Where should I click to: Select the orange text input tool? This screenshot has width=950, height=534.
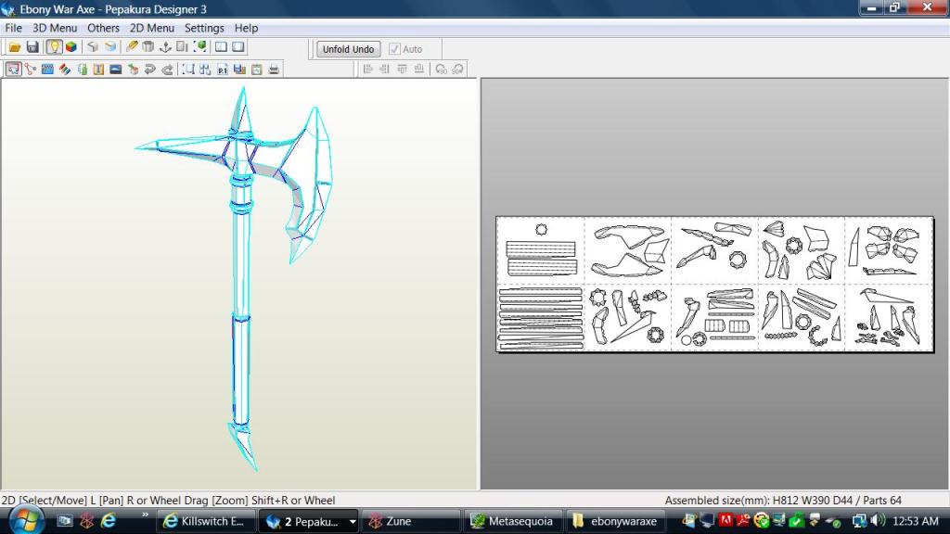[98, 70]
